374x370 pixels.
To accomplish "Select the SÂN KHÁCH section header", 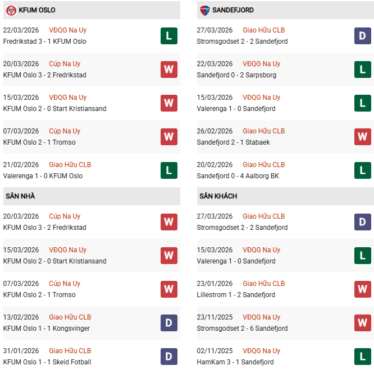I will pos(218,196).
